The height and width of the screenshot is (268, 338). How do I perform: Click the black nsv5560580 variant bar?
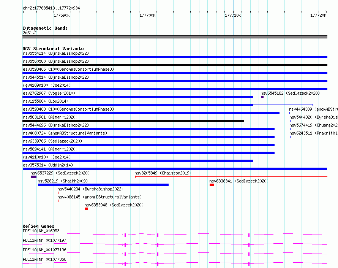tap(175, 65)
